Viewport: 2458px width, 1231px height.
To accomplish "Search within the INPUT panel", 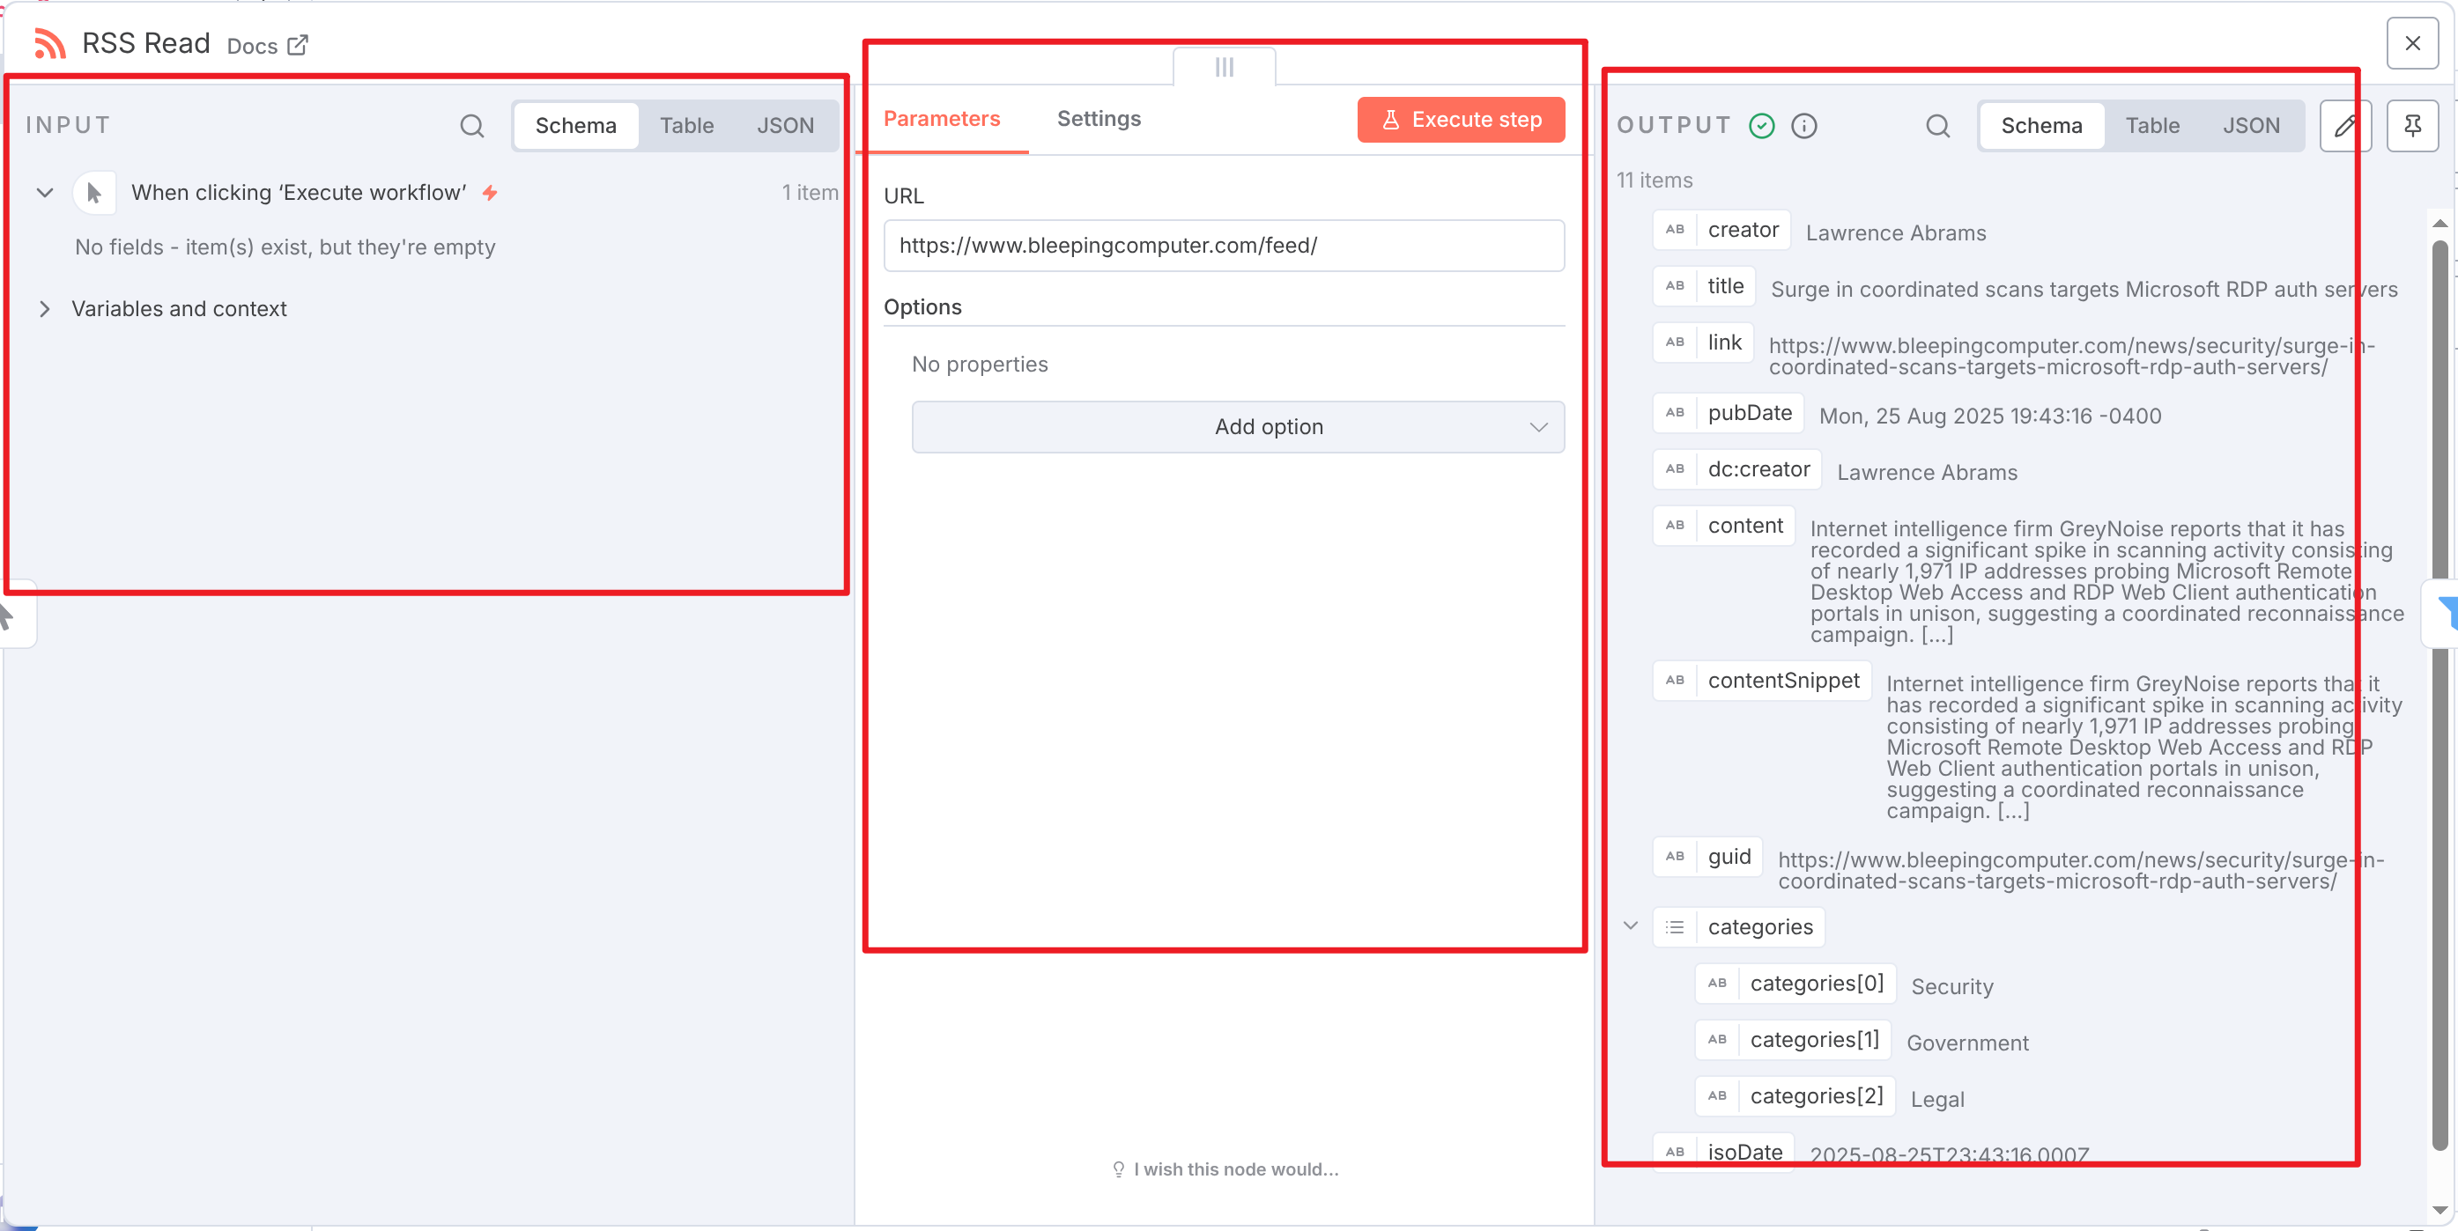I will point(471,126).
